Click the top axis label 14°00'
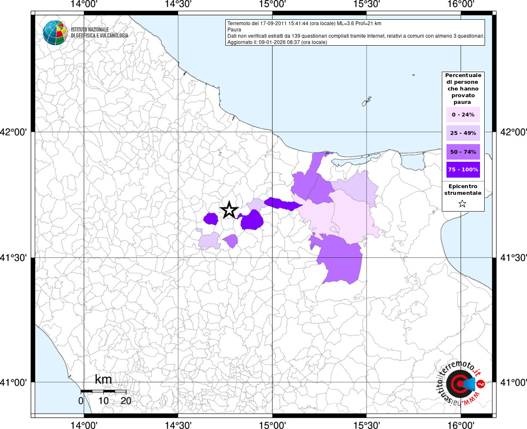Image resolution: width=527 pixels, height=429 pixels. 84,4
